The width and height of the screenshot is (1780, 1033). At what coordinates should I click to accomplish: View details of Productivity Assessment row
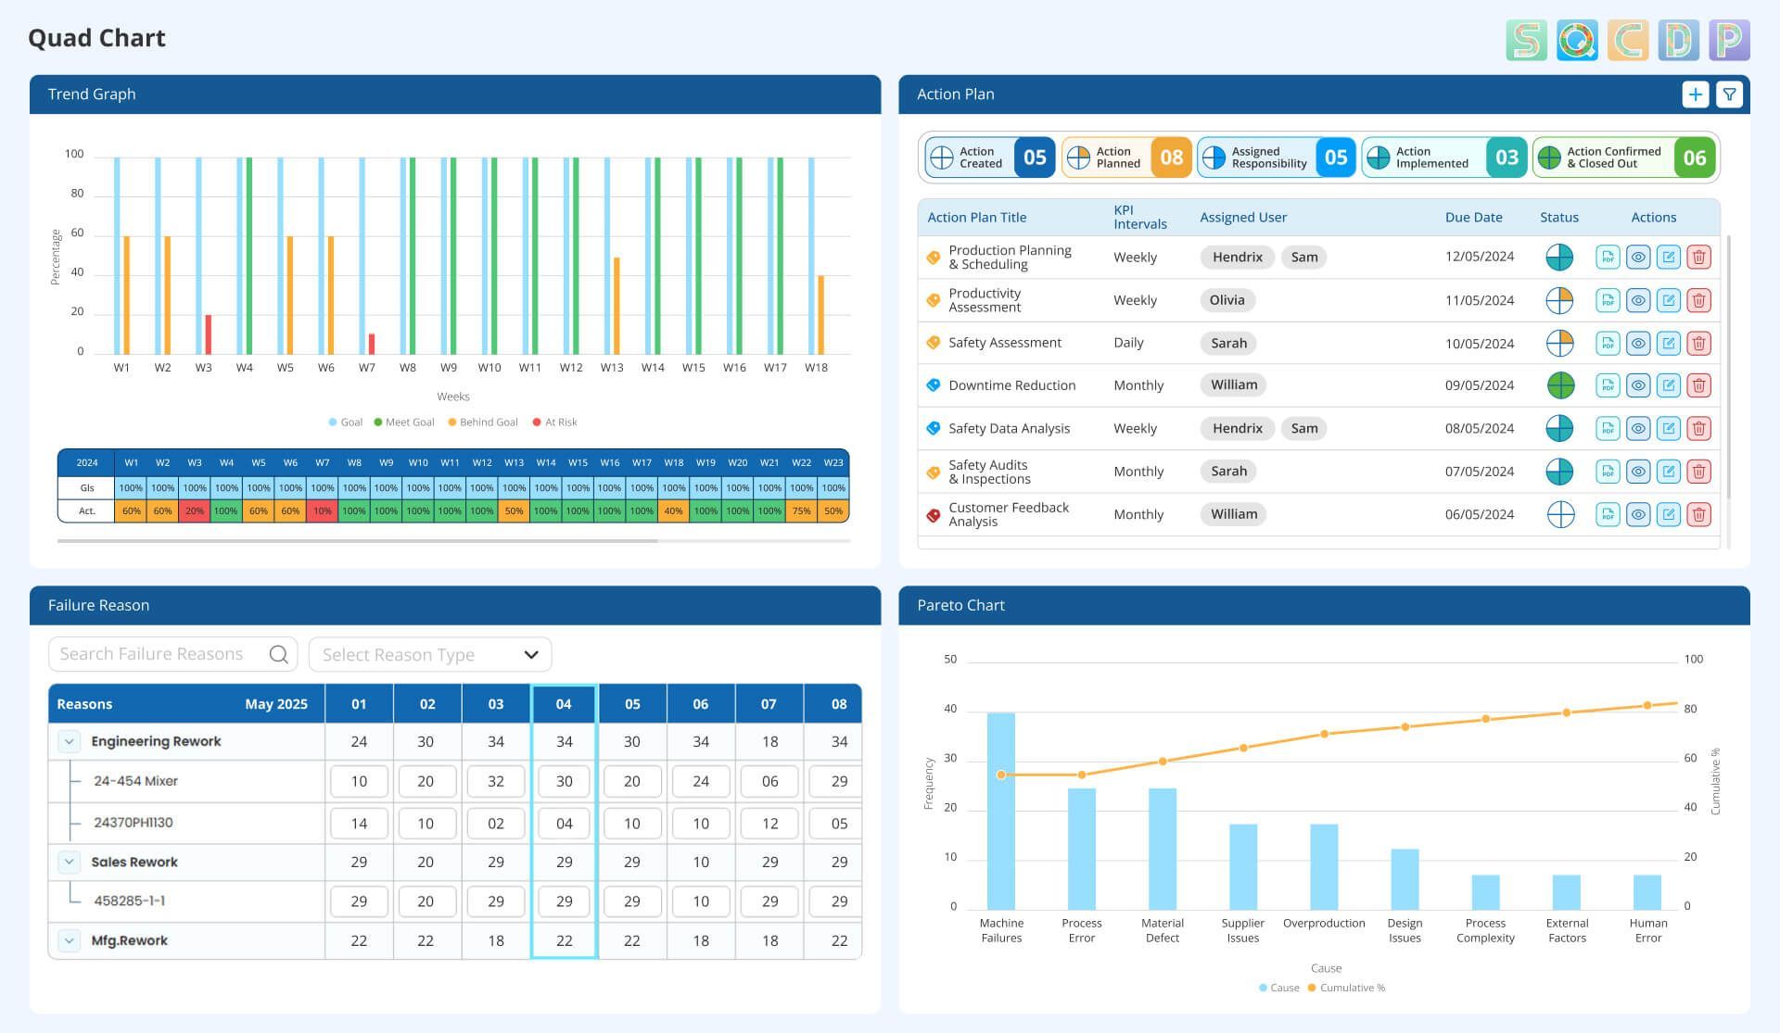[x=1637, y=299]
